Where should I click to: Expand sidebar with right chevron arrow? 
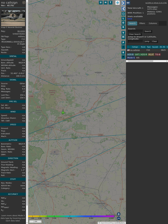[x=123, y=3]
